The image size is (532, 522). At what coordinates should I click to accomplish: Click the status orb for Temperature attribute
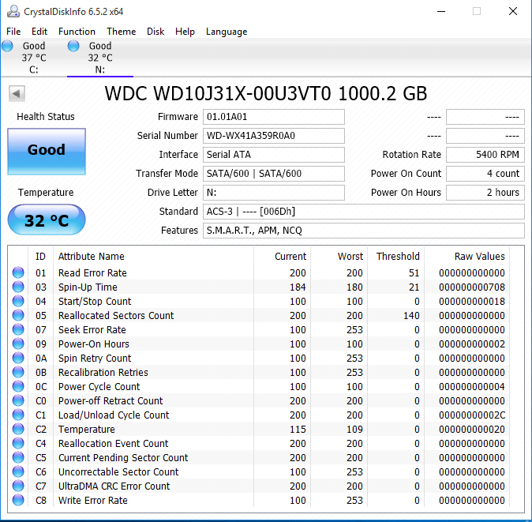(x=18, y=429)
